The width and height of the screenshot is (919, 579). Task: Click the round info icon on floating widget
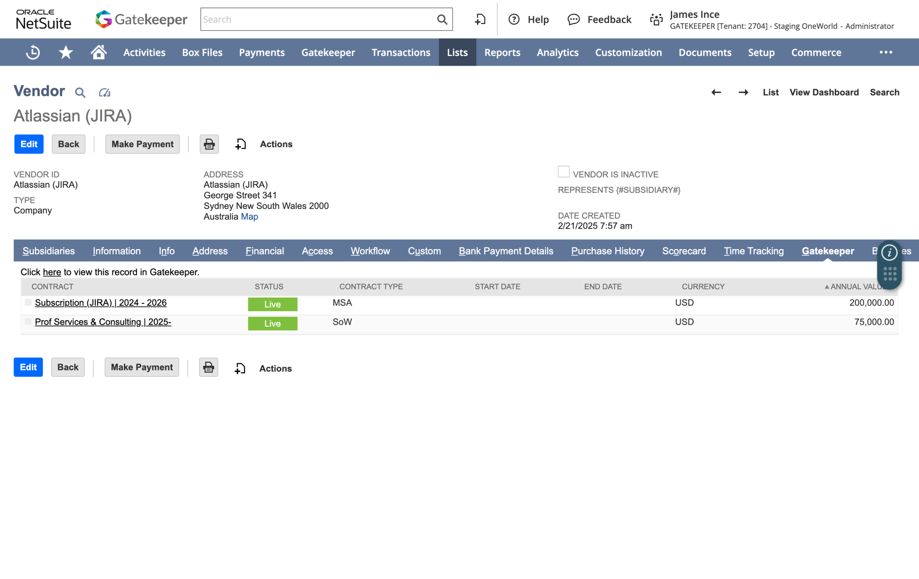[889, 252]
